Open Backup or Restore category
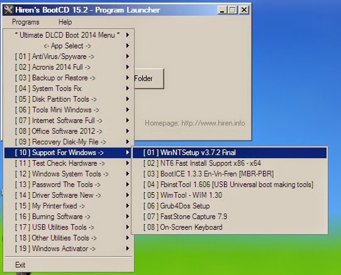The width and height of the screenshot is (341, 275). pos(68,78)
